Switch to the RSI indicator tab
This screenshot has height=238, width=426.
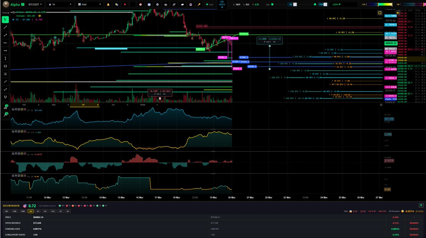pyautogui.click(x=24, y=105)
